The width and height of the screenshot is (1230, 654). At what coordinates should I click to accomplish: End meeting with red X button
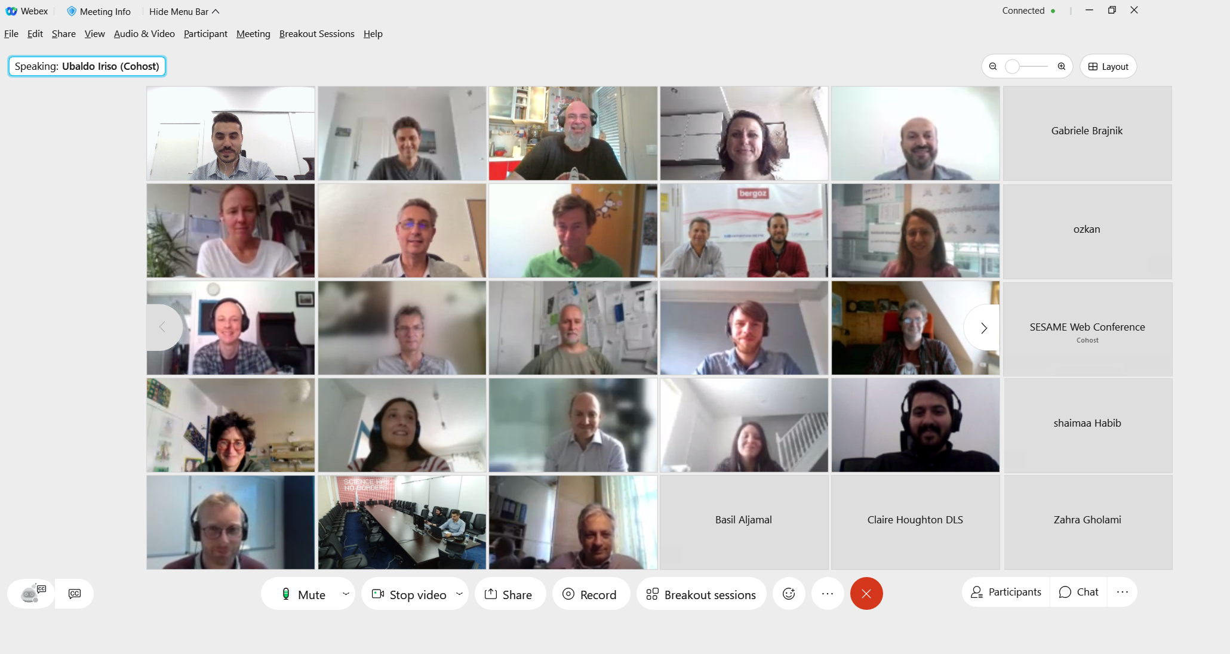(866, 594)
